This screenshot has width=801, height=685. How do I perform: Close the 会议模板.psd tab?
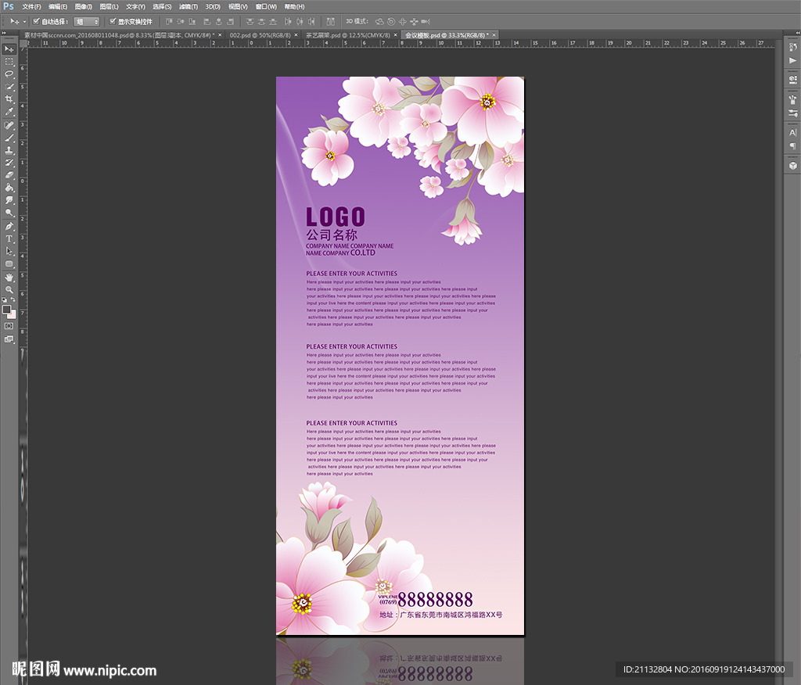[x=495, y=35]
